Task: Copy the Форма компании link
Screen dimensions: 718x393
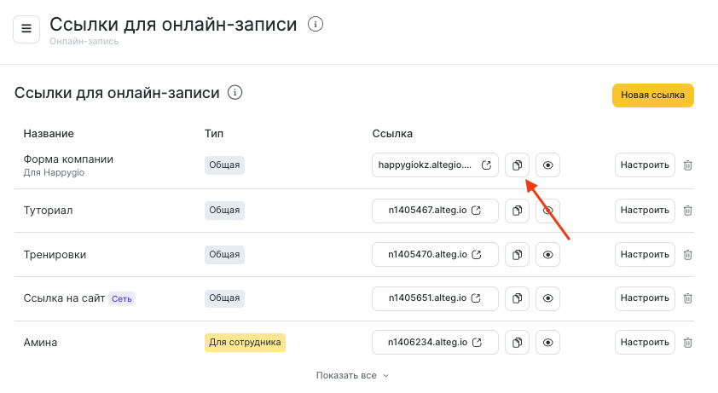Action: click(x=517, y=165)
